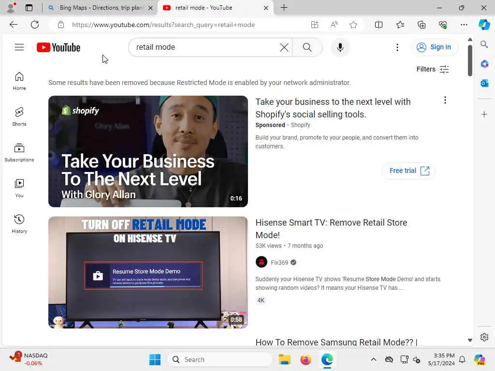495x371 pixels.
Task: Open the YouTube hamburger guide menu
Action: click(x=19, y=47)
